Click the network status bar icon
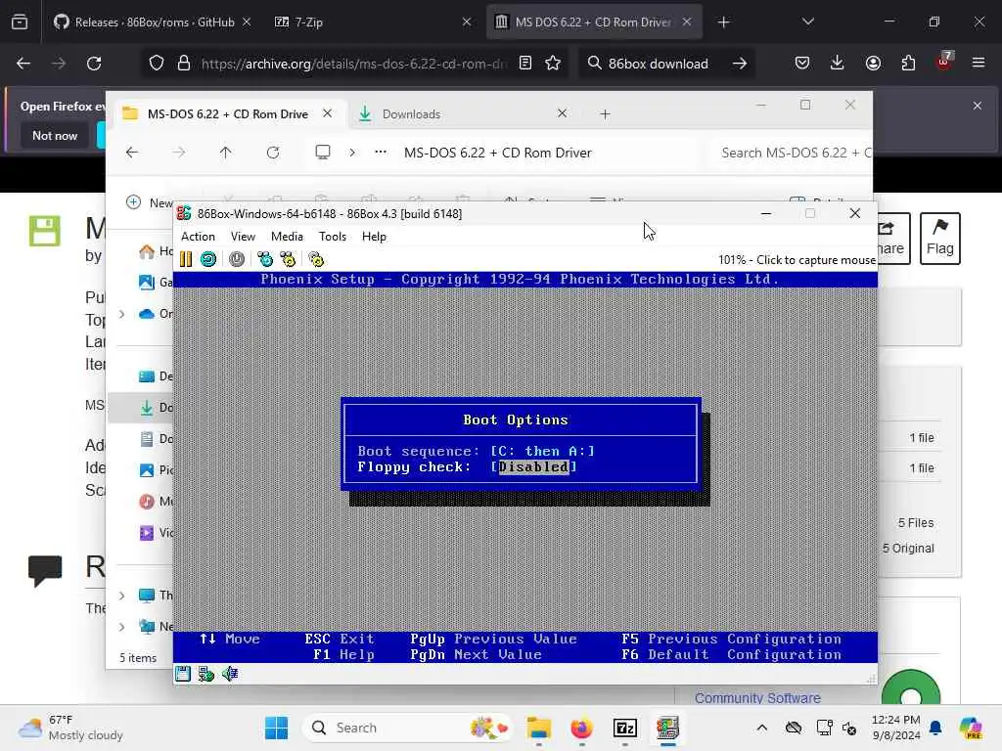The height and width of the screenshot is (751, 1002). click(205, 673)
